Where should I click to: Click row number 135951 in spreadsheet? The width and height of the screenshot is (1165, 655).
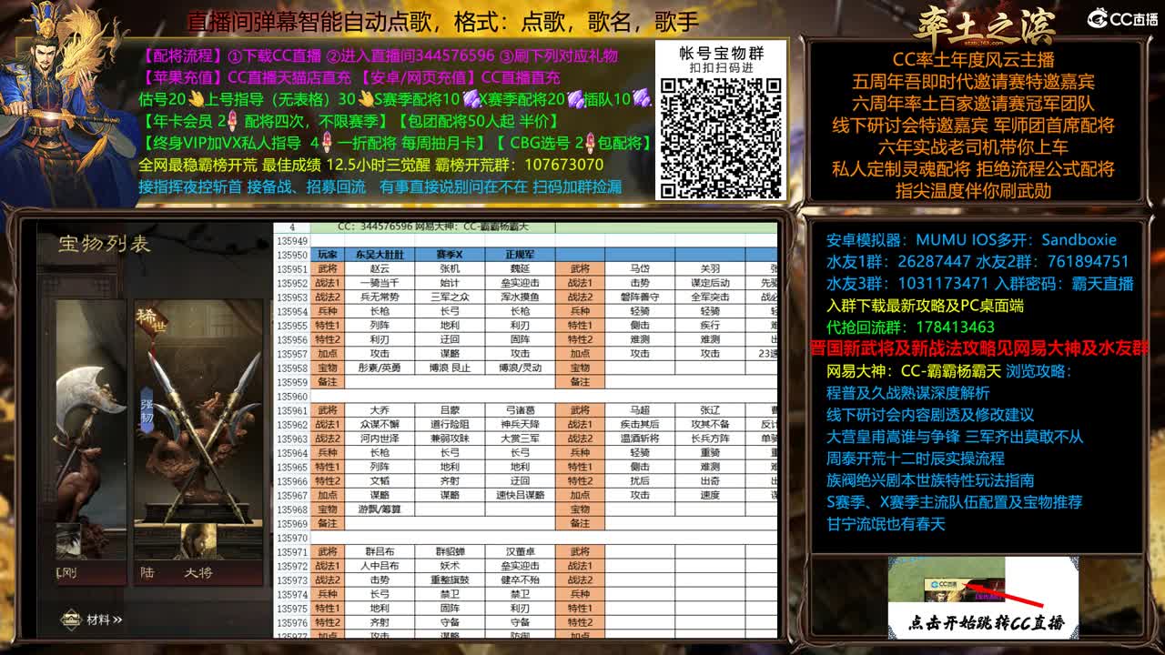pyautogui.click(x=292, y=269)
